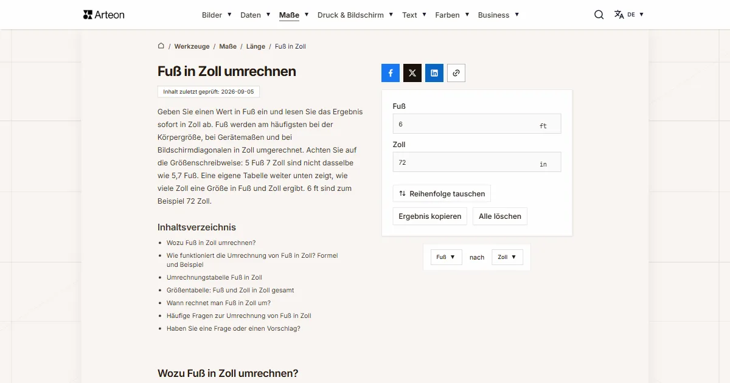This screenshot has height=383, width=730.
Task: Jump to Wann rechnet man Fuß in Zoll um?
Action: [x=218, y=303]
